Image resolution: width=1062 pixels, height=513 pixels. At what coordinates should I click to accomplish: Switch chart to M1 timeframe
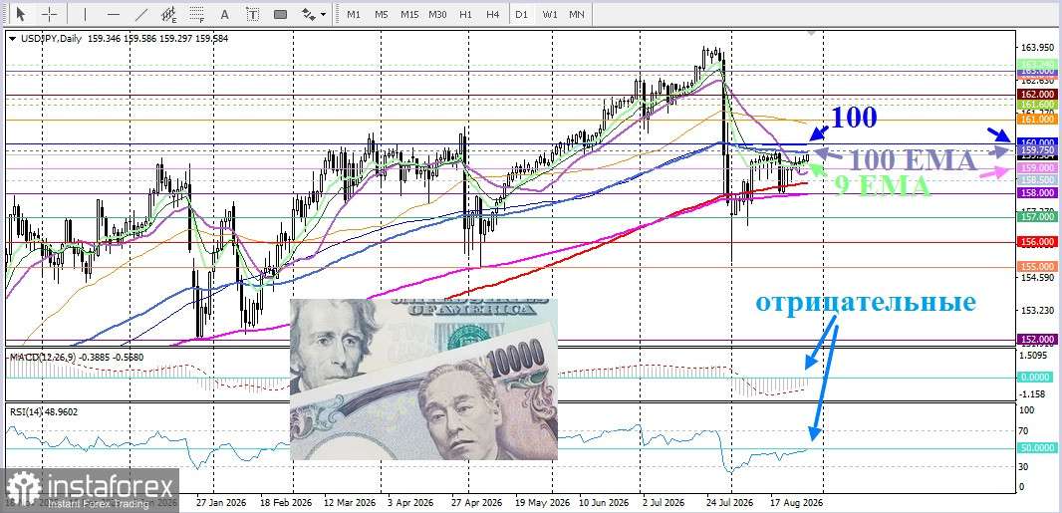click(354, 14)
